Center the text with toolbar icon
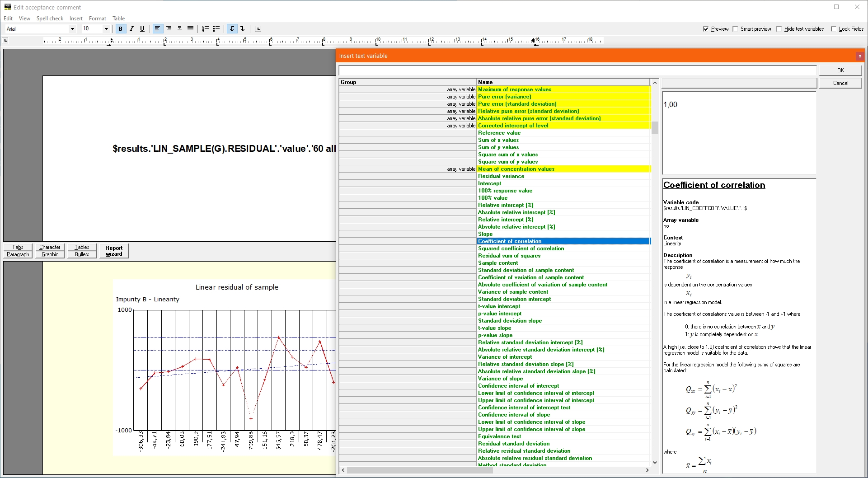The height and width of the screenshot is (478, 868). 179,29
